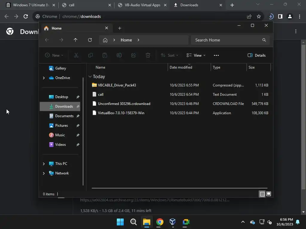Click Explorer forward navigation arrow
Screen dimensions: 306x229
click(61, 40)
